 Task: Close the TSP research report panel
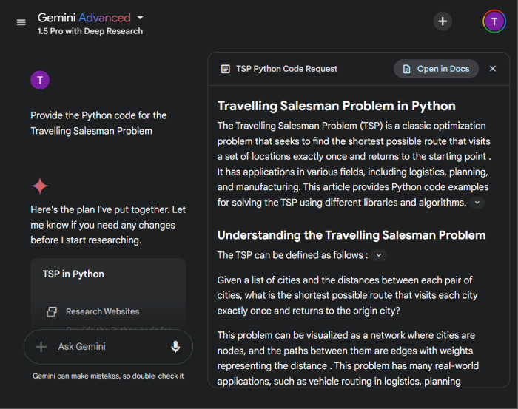click(x=493, y=69)
